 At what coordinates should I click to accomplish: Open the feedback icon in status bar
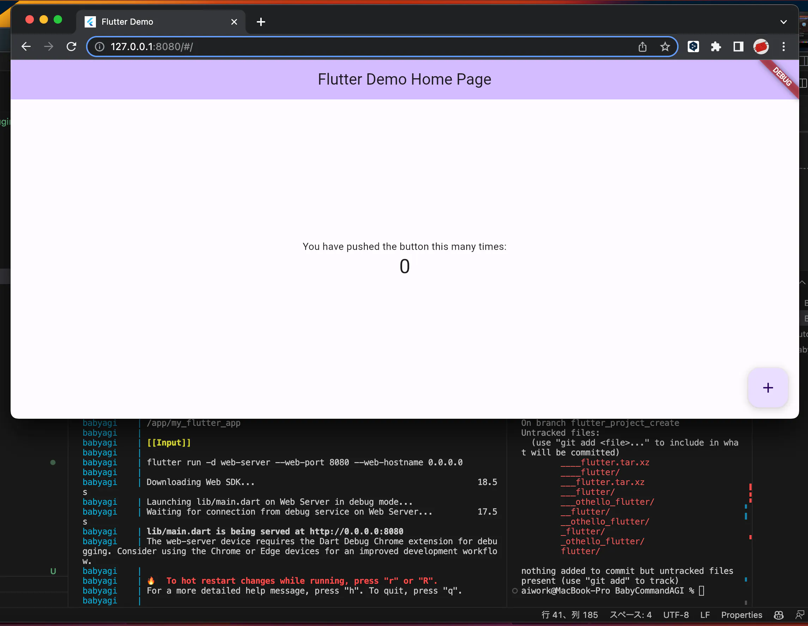click(x=800, y=615)
